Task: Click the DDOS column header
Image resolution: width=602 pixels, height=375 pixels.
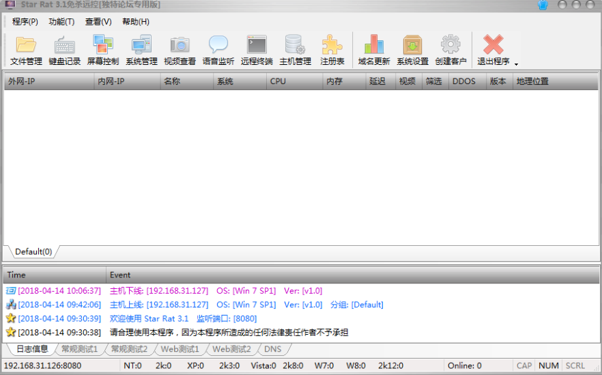Action: [x=468, y=81]
